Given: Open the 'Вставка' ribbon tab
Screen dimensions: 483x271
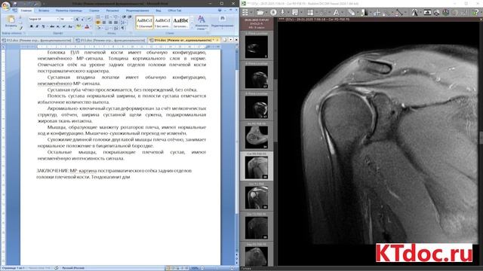Looking at the screenshot, I should tap(44, 11).
